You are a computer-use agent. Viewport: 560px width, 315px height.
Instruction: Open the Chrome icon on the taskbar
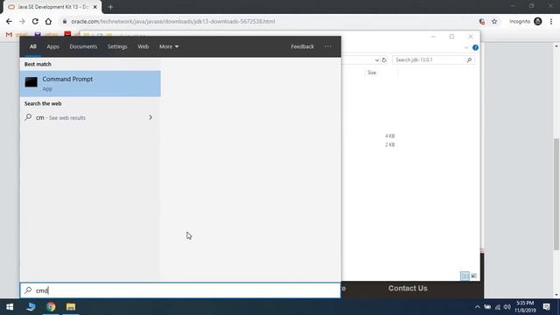pos(51,307)
